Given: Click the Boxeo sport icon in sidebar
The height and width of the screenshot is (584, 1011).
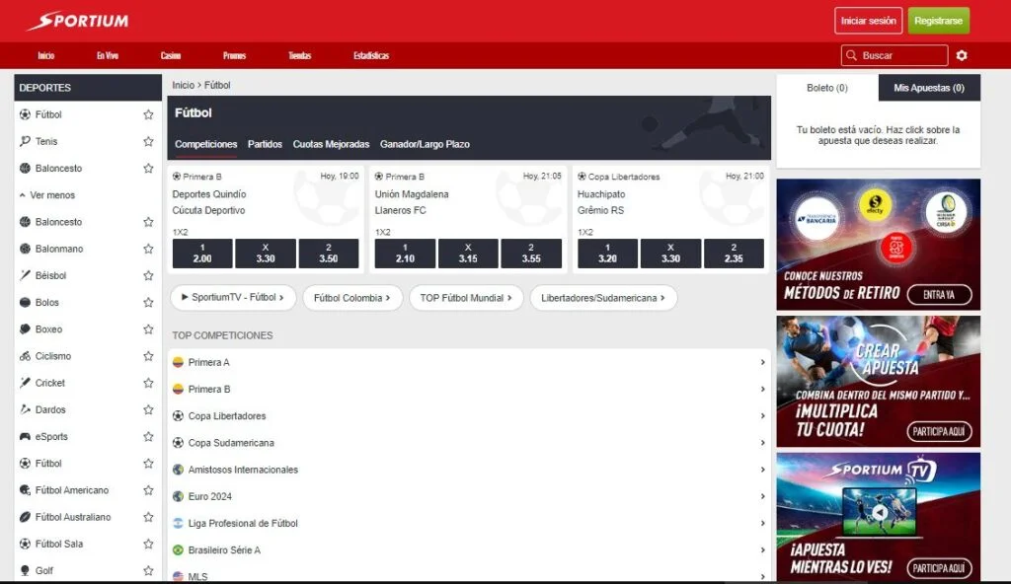Looking at the screenshot, I should click(x=26, y=329).
